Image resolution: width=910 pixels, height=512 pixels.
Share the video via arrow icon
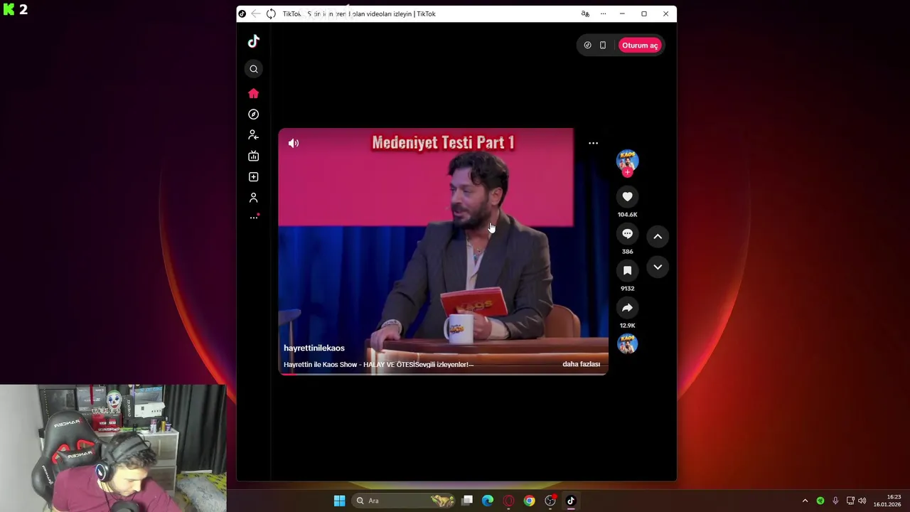(x=627, y=308)
